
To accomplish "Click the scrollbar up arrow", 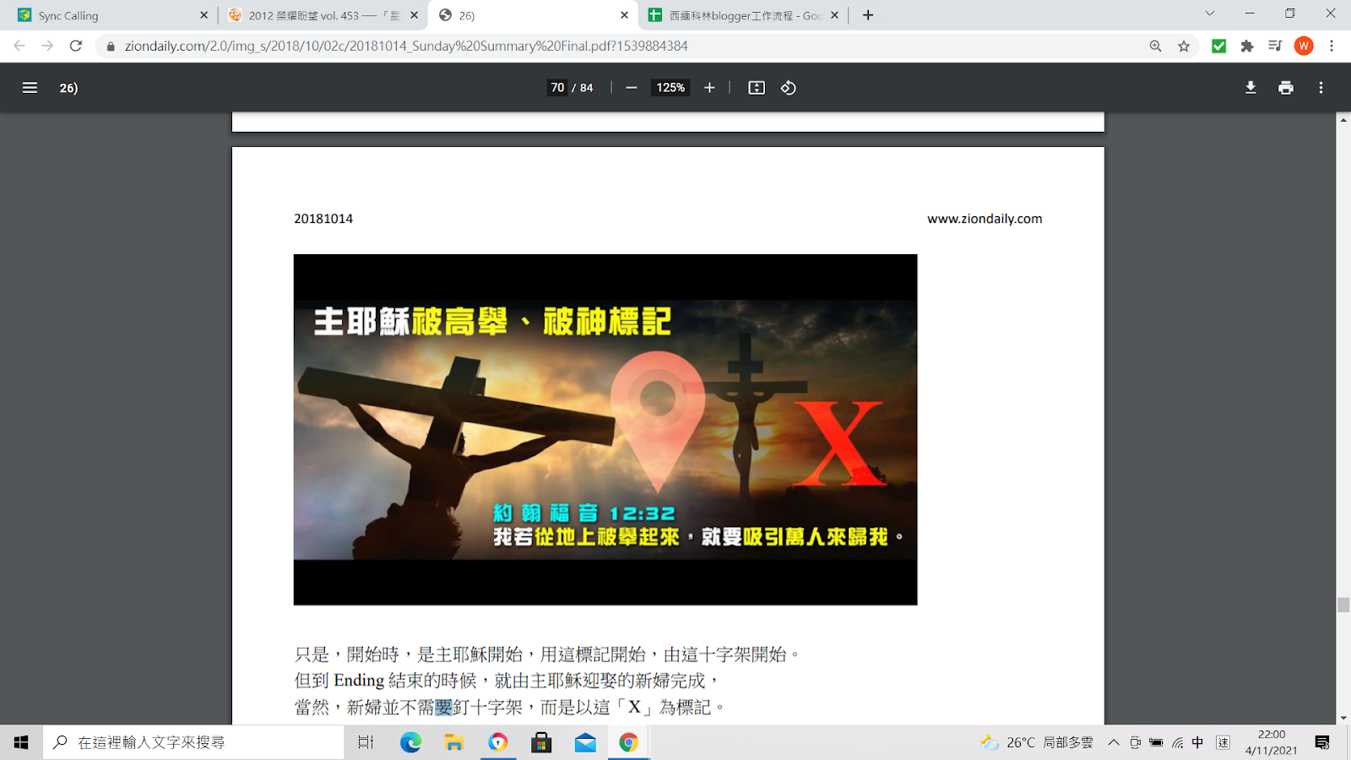I will pyautogui.click(x=1343, y=120).
